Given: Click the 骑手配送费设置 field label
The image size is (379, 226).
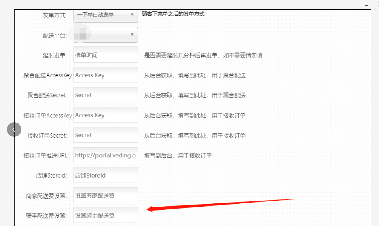Looking at the screenshot, I should click(47, 216).
